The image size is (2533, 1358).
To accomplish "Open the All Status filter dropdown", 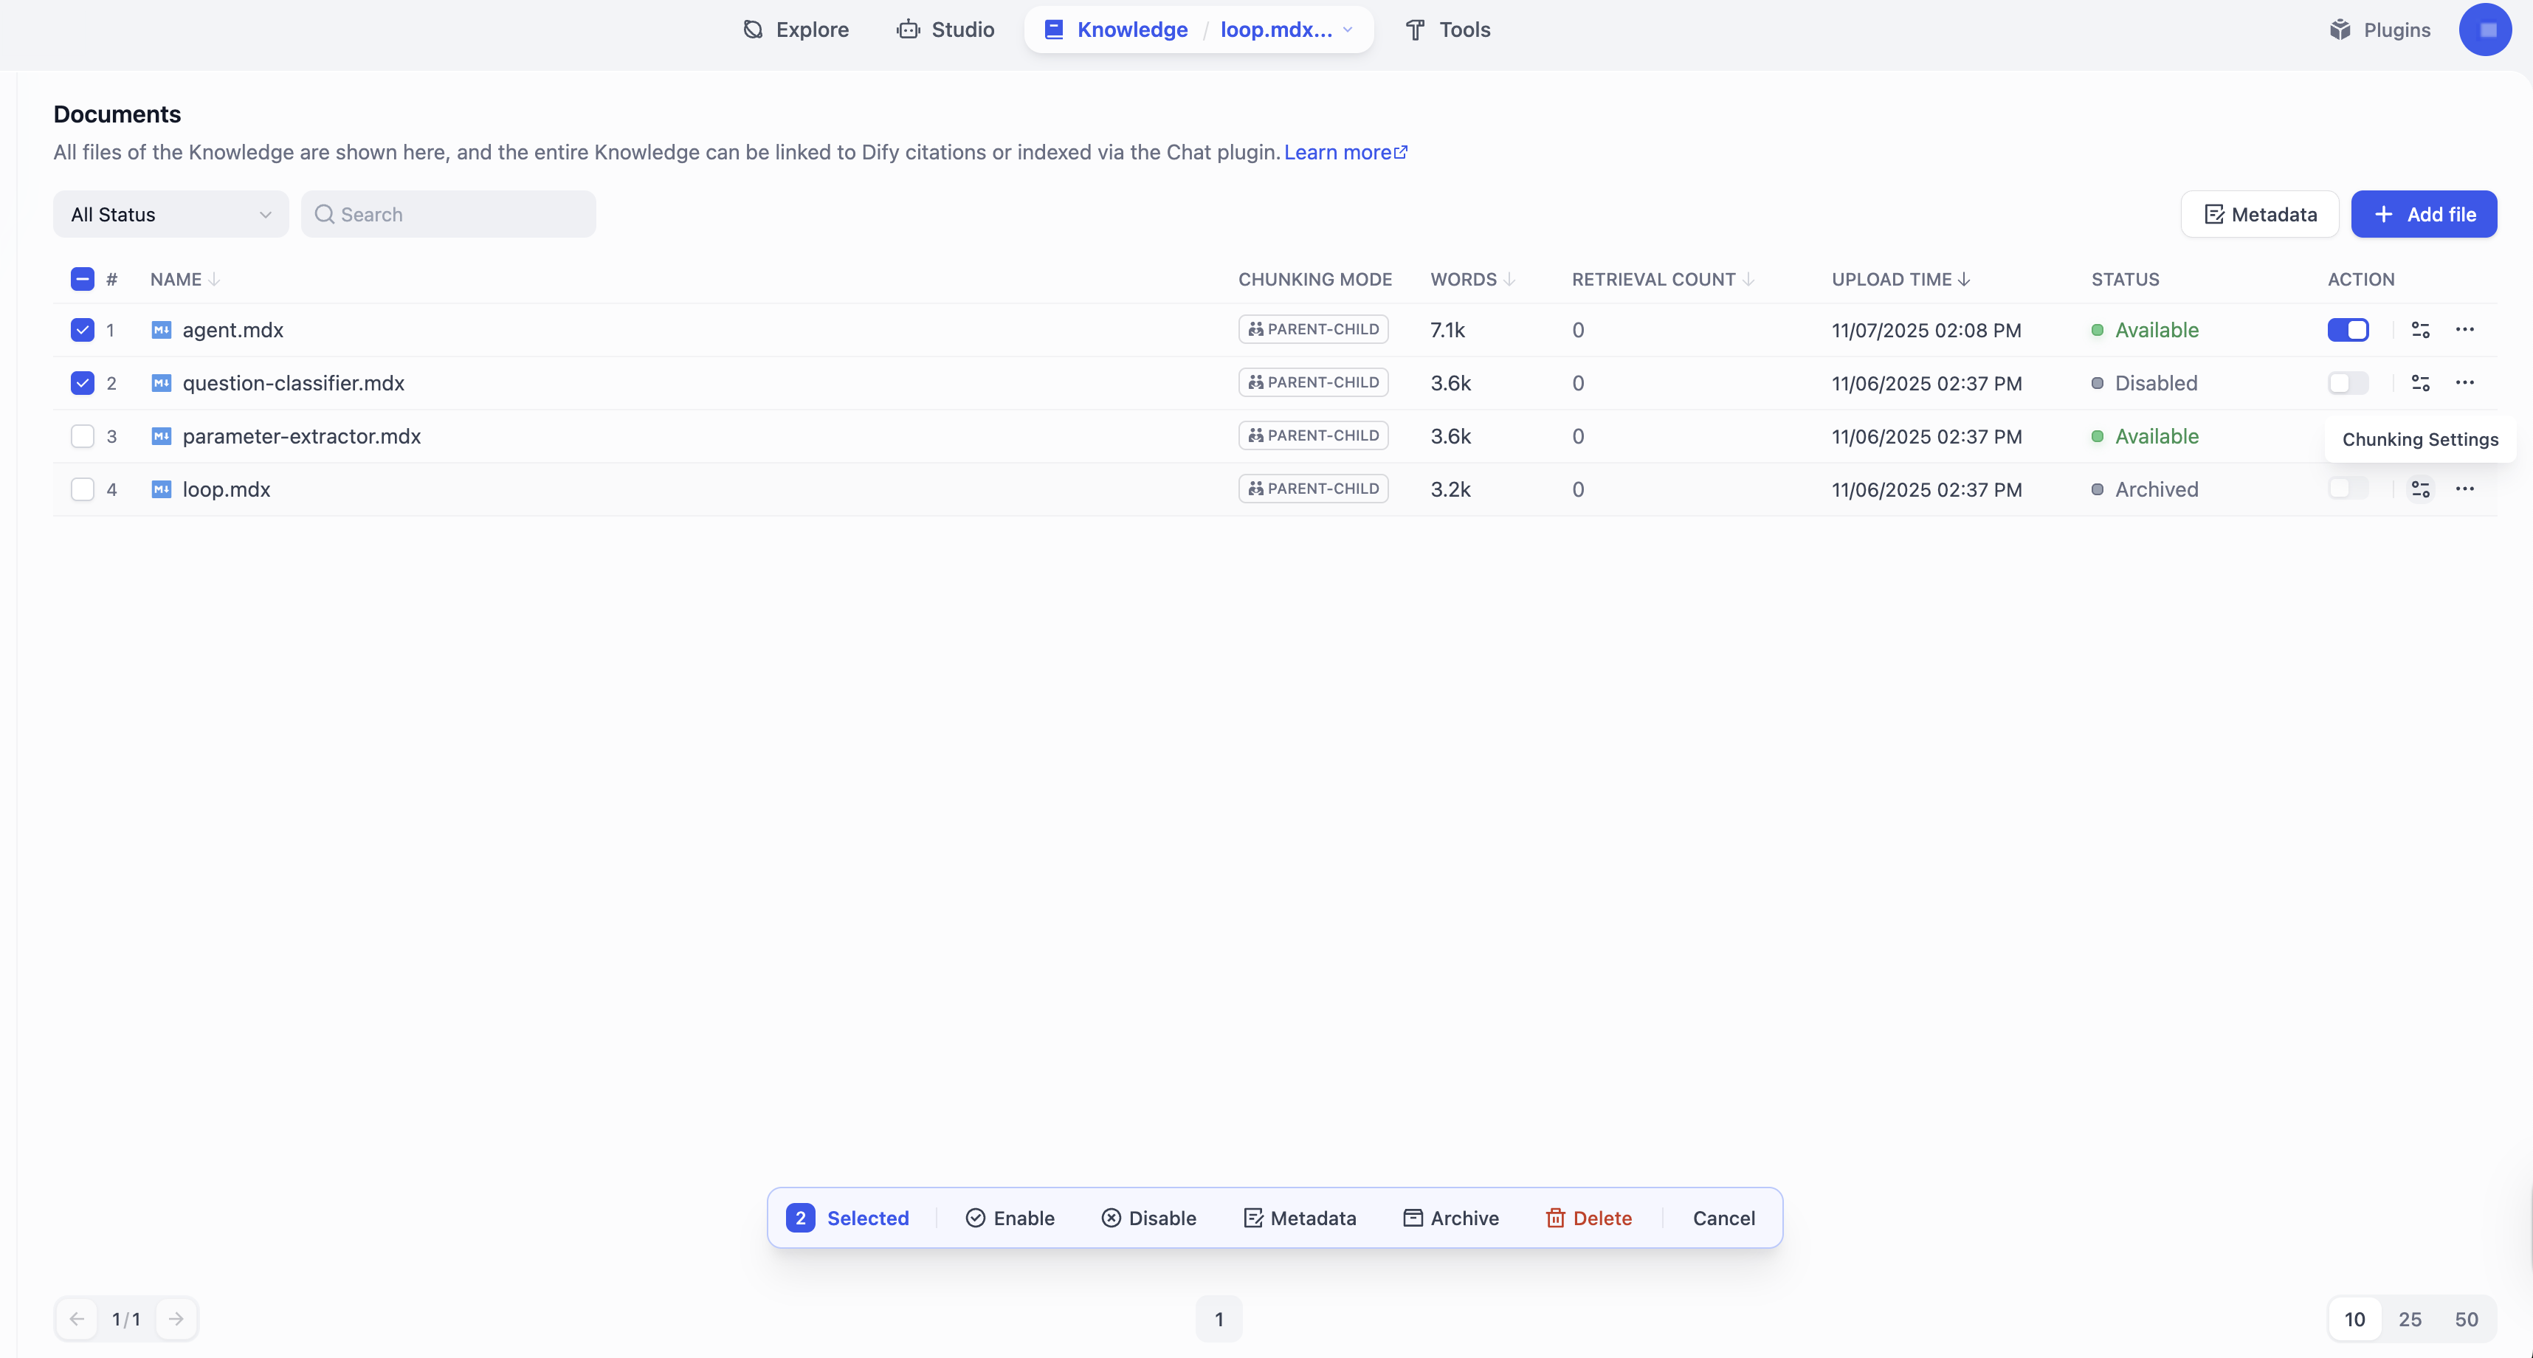I will tap(169, 213).
